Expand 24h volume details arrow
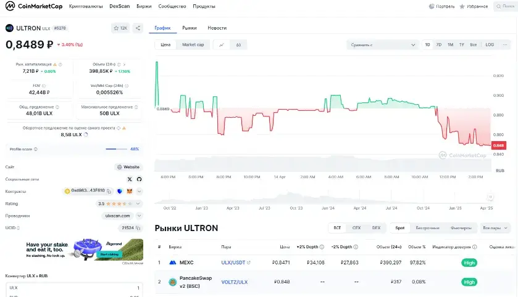 coord(124,65)
